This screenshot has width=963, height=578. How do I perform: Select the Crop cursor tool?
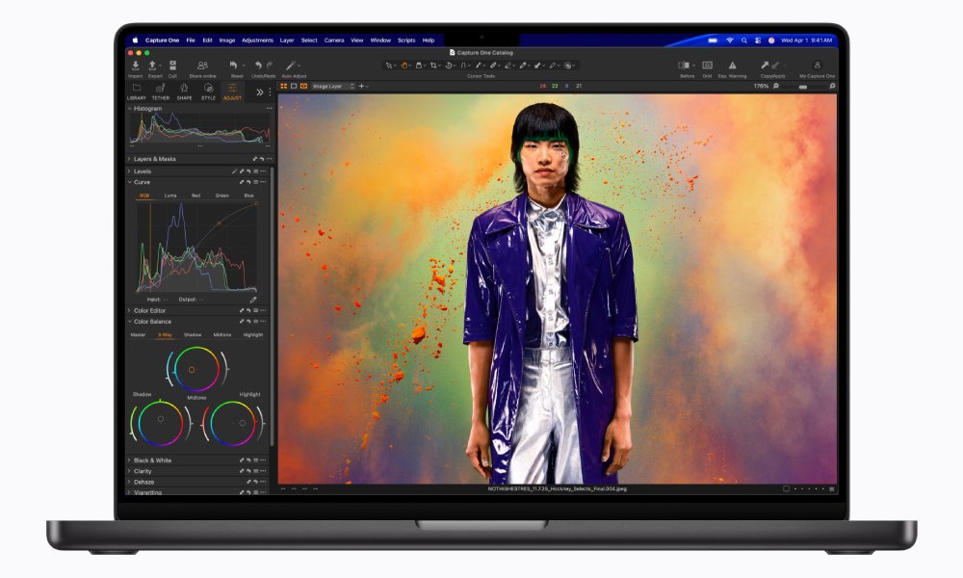433,66
